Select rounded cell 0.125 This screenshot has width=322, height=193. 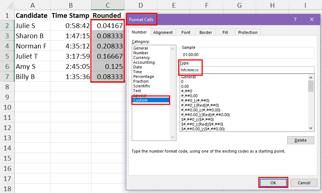[108, 66]
